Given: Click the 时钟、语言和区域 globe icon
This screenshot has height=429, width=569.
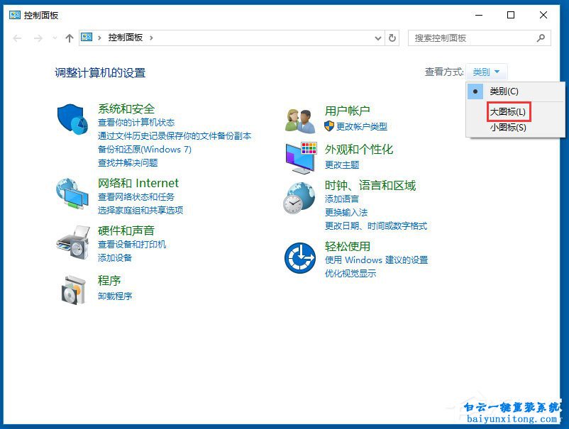Looking at the screenshot, I should [x=300, y=197].
